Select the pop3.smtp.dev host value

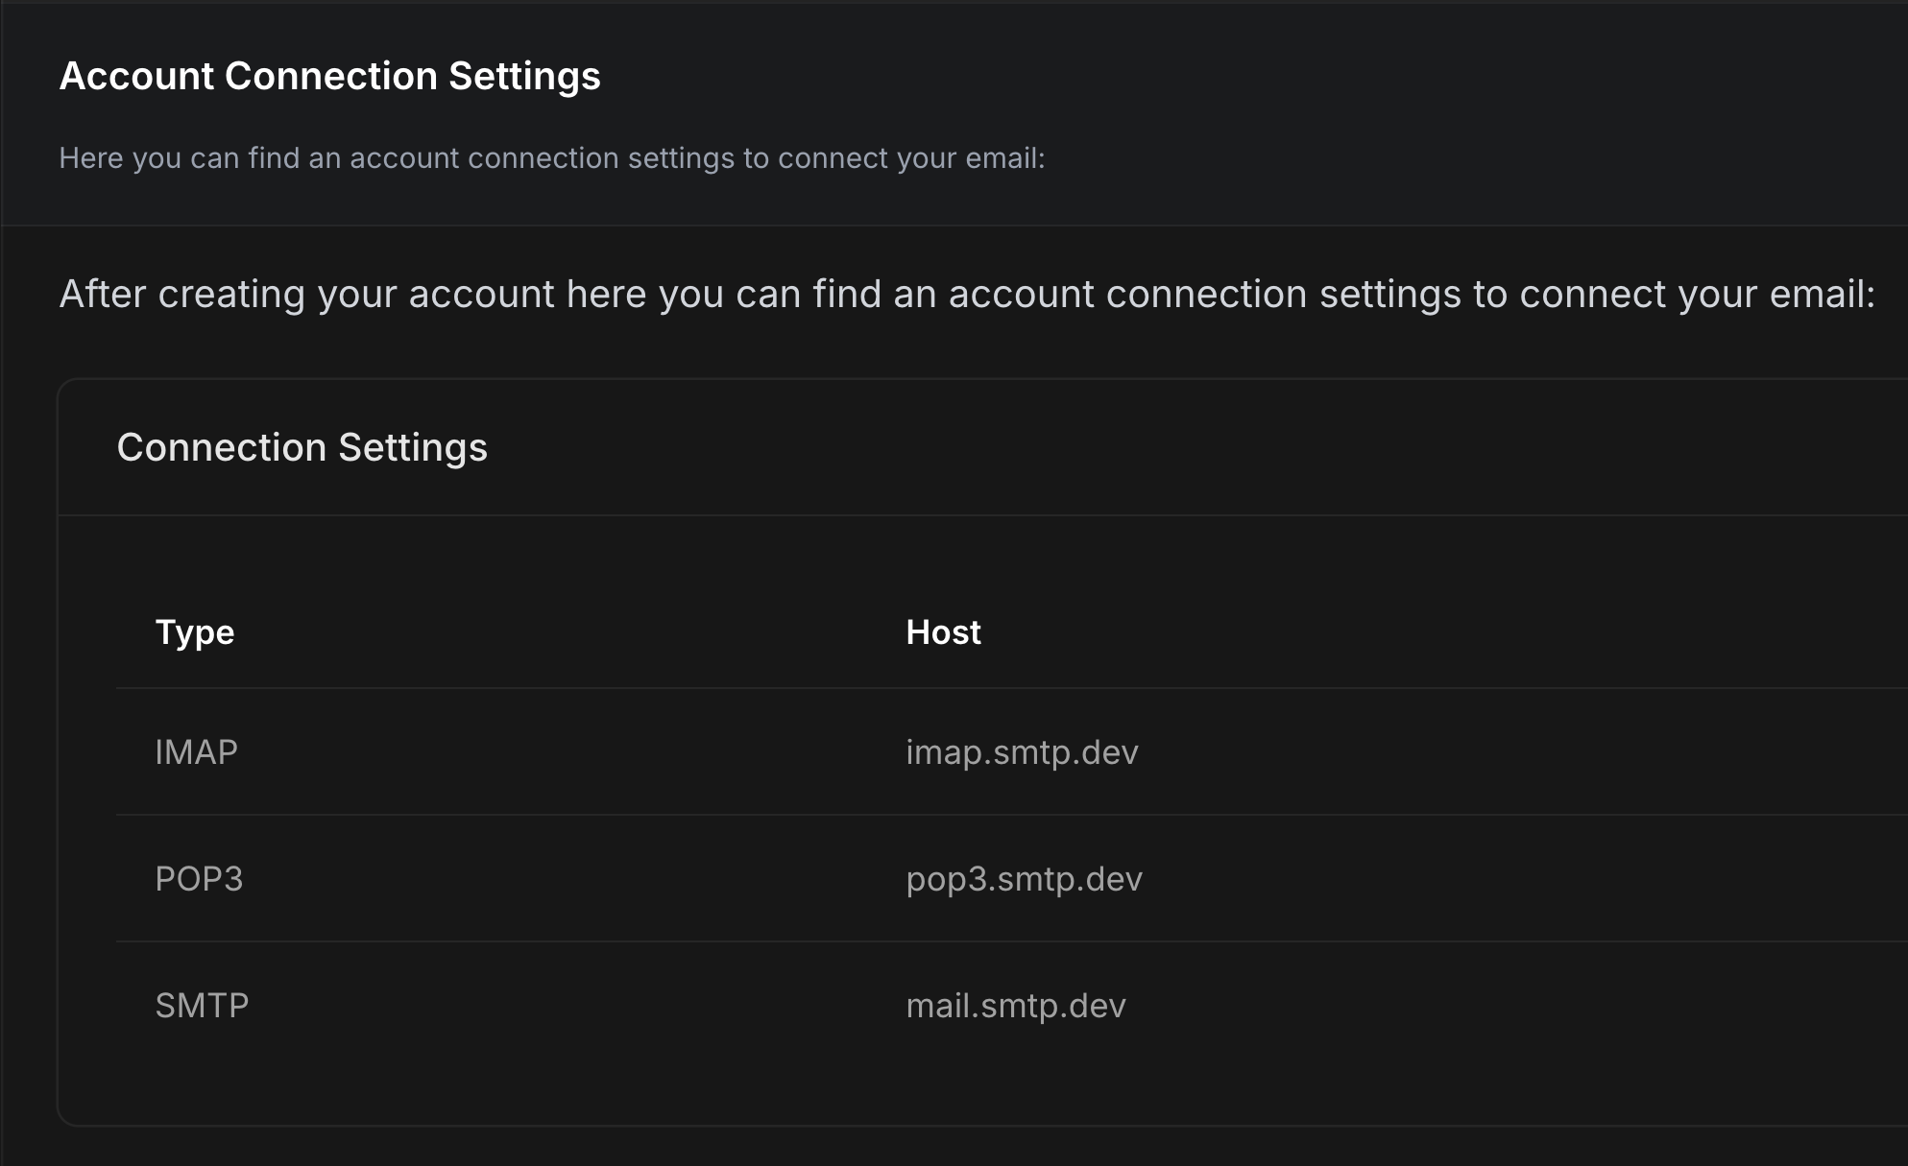tap(1024, 879)
